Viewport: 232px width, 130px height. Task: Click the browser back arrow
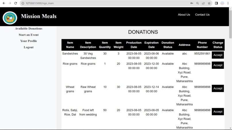click(x=4, y=3)
